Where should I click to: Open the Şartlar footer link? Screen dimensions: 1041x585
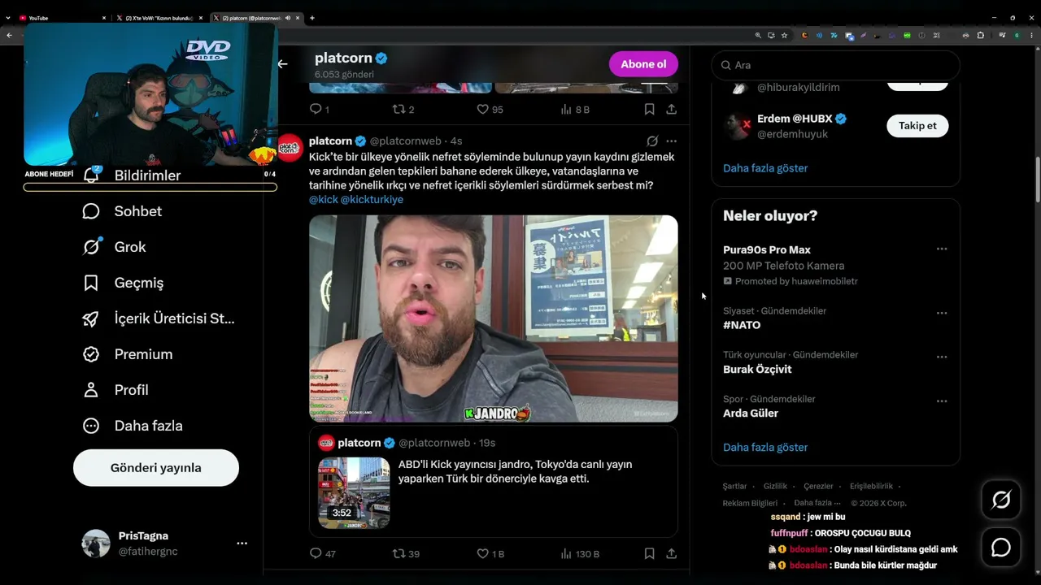(734, 487)
